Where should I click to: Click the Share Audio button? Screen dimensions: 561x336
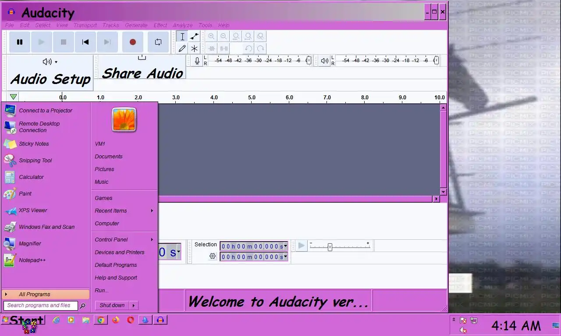pos(142,67)
